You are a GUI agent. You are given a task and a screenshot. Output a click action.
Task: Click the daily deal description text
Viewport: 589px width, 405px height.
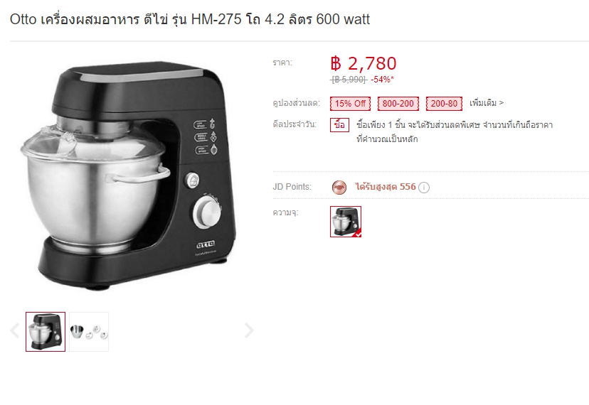455,131
